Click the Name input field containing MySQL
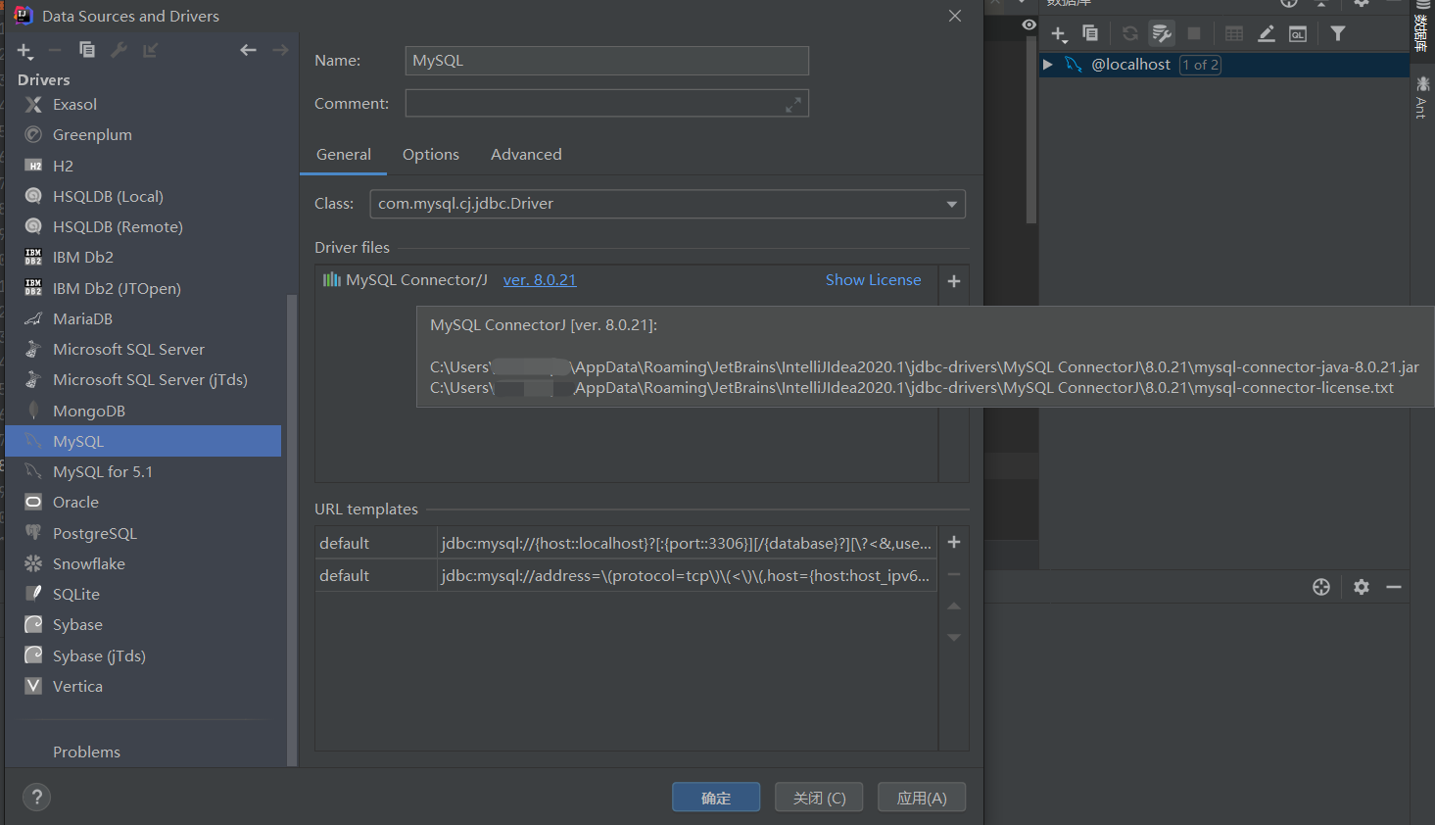 607,61
